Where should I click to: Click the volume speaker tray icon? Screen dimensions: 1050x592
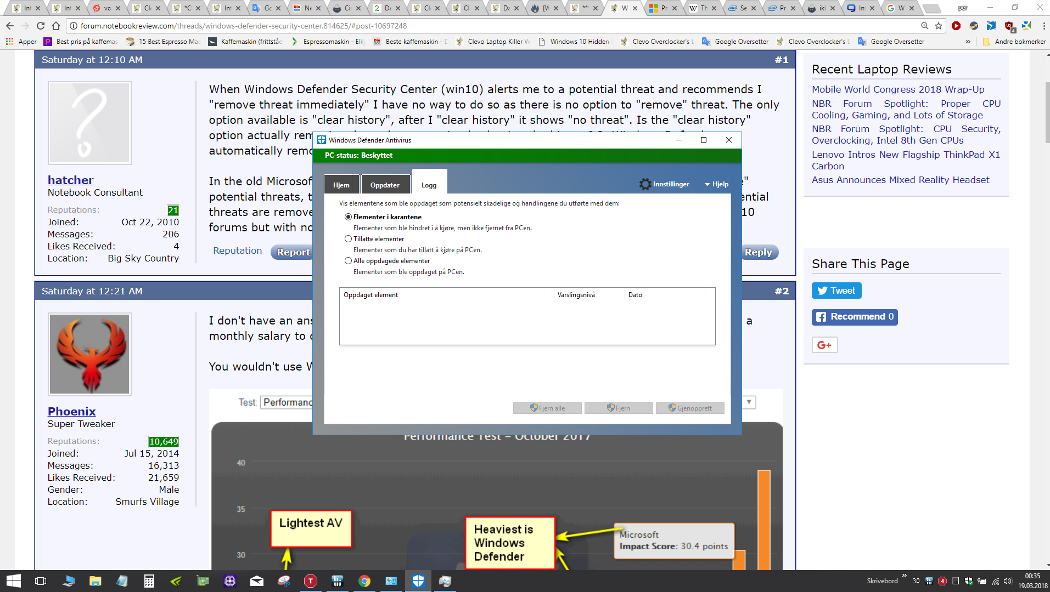1008,581
